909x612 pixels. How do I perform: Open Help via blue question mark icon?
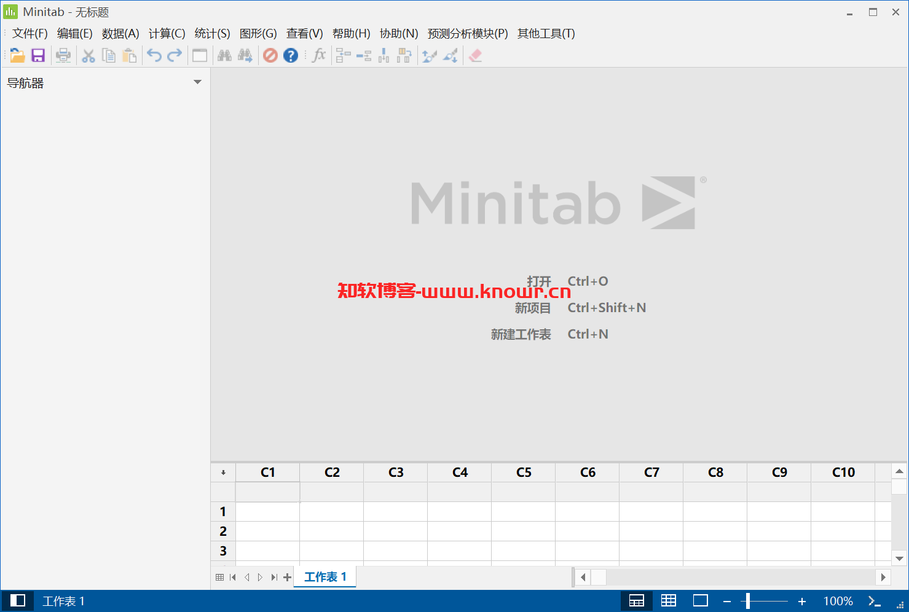(x=291, y=55)
